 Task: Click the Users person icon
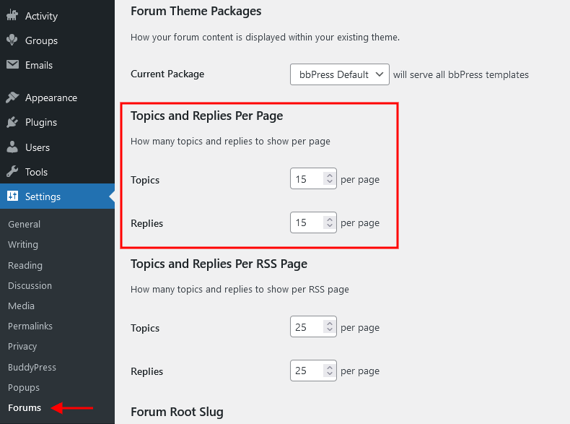pyautogui.click(x=12, y=147)
